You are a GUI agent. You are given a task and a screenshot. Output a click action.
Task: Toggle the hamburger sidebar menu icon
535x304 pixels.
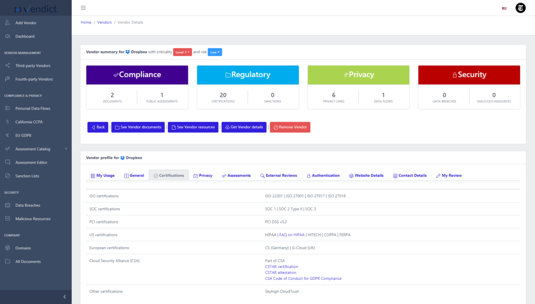pos(83,8)
